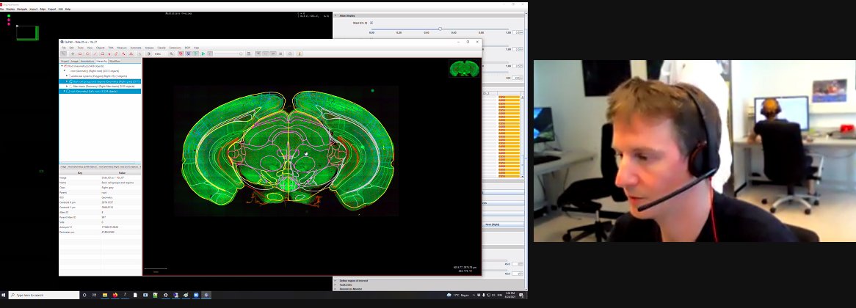Select the Ellipse annotation tool
856x308 pixels.
coord(87,54)
